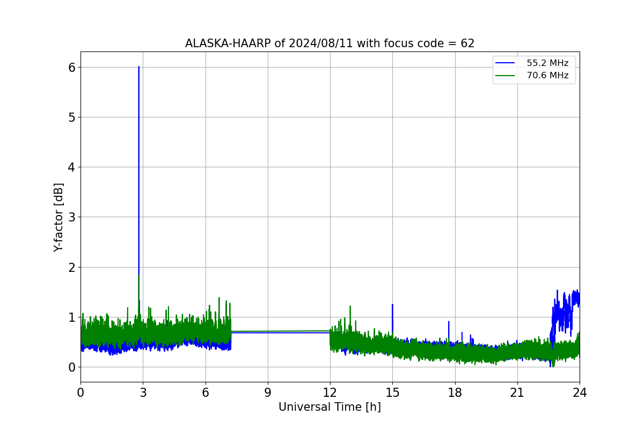This screenshot has width=644, height=429.
Task: Click x-axis tick label 24
Action: (580, 392)
